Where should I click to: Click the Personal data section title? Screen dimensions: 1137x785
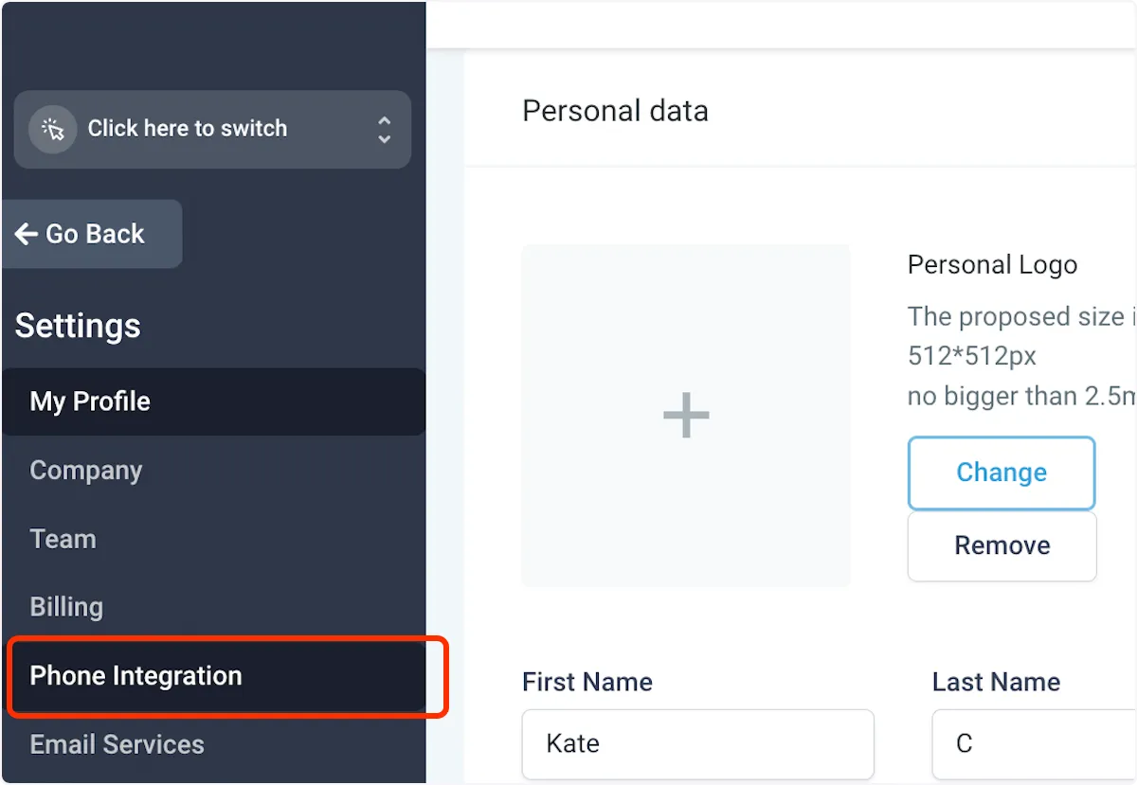[x=615, y=111]
